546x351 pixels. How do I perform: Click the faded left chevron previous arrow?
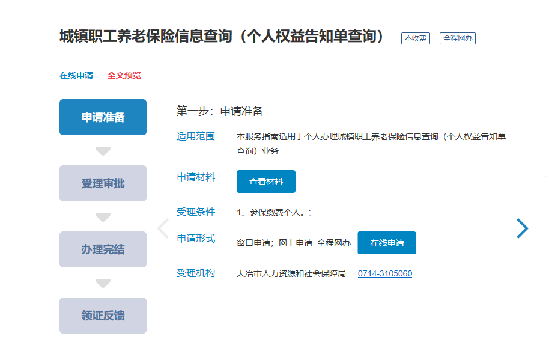(162, 228)
